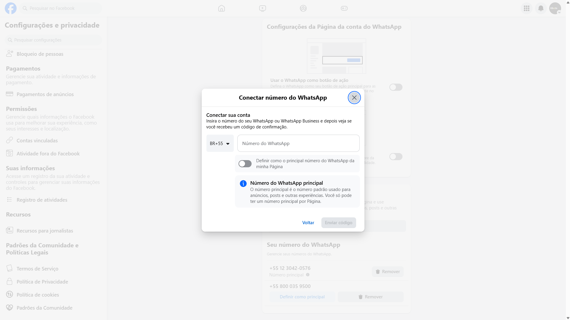Click the Registro de atividades list icon
The height and width of the screenshot is (320, 570).
[x=10, y=200]
